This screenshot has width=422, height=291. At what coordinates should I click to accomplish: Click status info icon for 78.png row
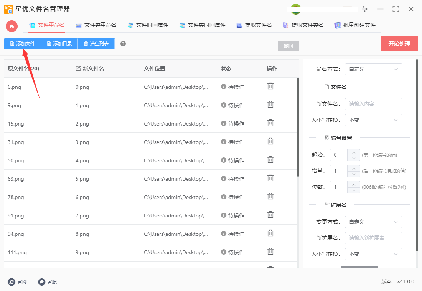223,197
